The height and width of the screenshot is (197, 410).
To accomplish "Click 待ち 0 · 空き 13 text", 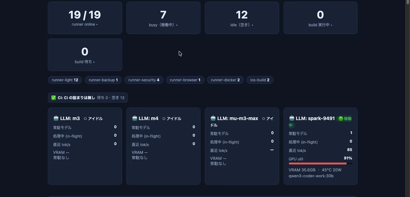I will [x=111, y=98].
